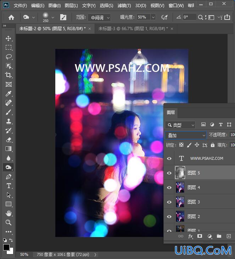
Task: Click the create new layer button
Action: tap(229, 236)
